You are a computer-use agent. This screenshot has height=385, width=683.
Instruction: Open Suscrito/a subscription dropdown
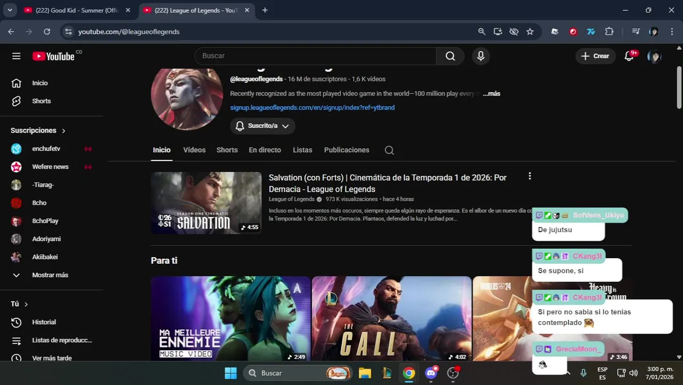262,126
